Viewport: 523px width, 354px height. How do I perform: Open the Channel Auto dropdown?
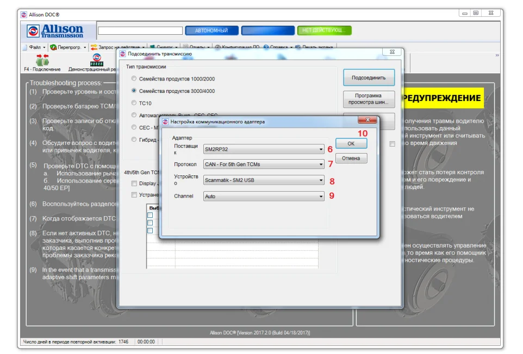tap(264, 197)
